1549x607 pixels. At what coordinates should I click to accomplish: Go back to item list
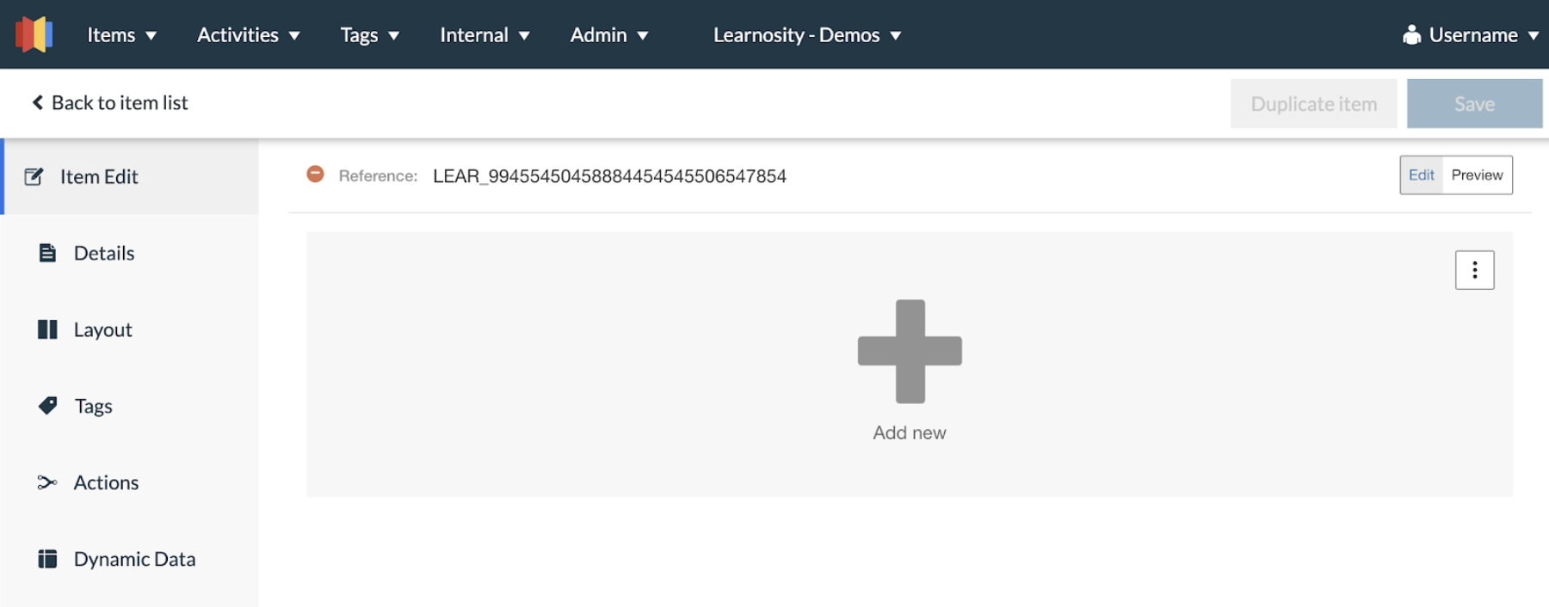110,103
